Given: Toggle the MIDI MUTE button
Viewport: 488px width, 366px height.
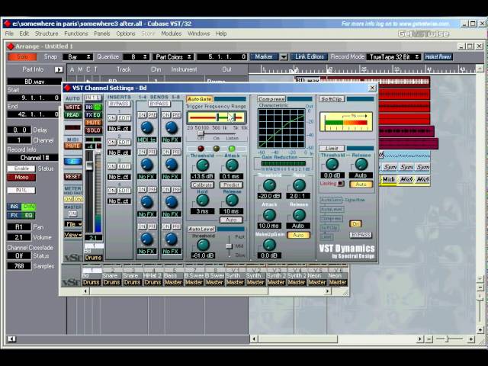Looking at the screenshot, I should point(72,146).
